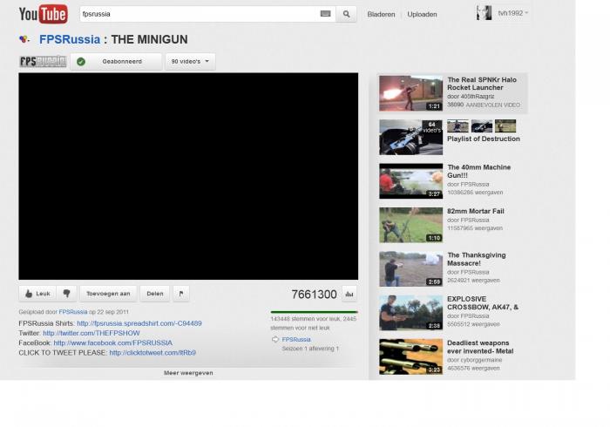Click the colorful channel icon beside FPSRussia title

(24, 39)
